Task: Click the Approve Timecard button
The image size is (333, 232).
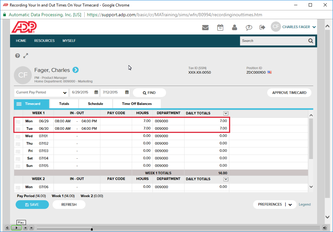Action: tap(289, 93)
